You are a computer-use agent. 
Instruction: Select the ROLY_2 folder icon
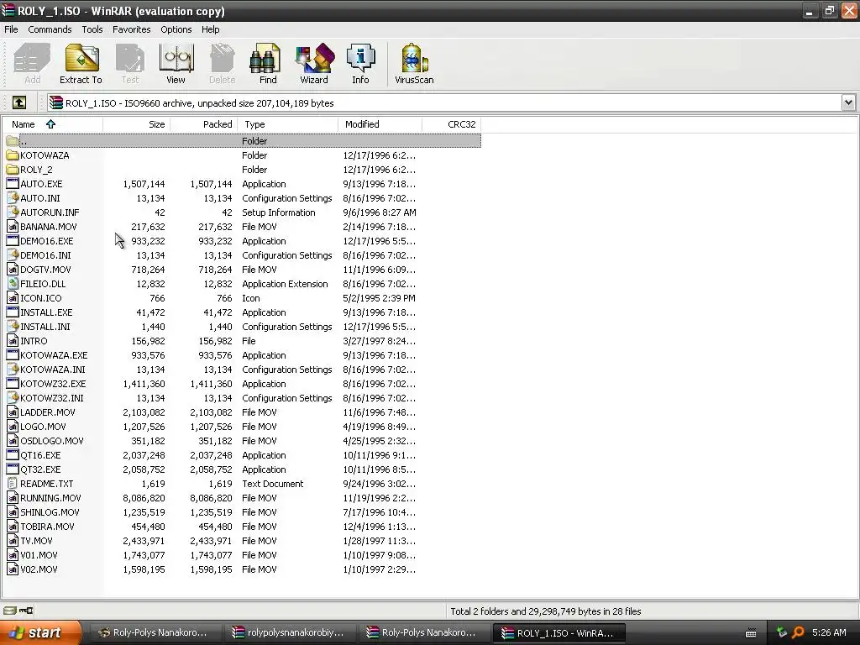tap(12, 170)
